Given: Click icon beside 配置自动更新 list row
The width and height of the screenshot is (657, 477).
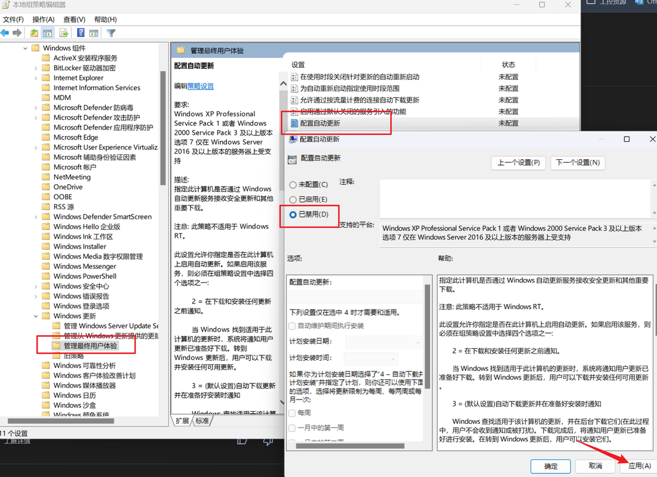Looking at the screenshot, I should (x=295, y=123).
